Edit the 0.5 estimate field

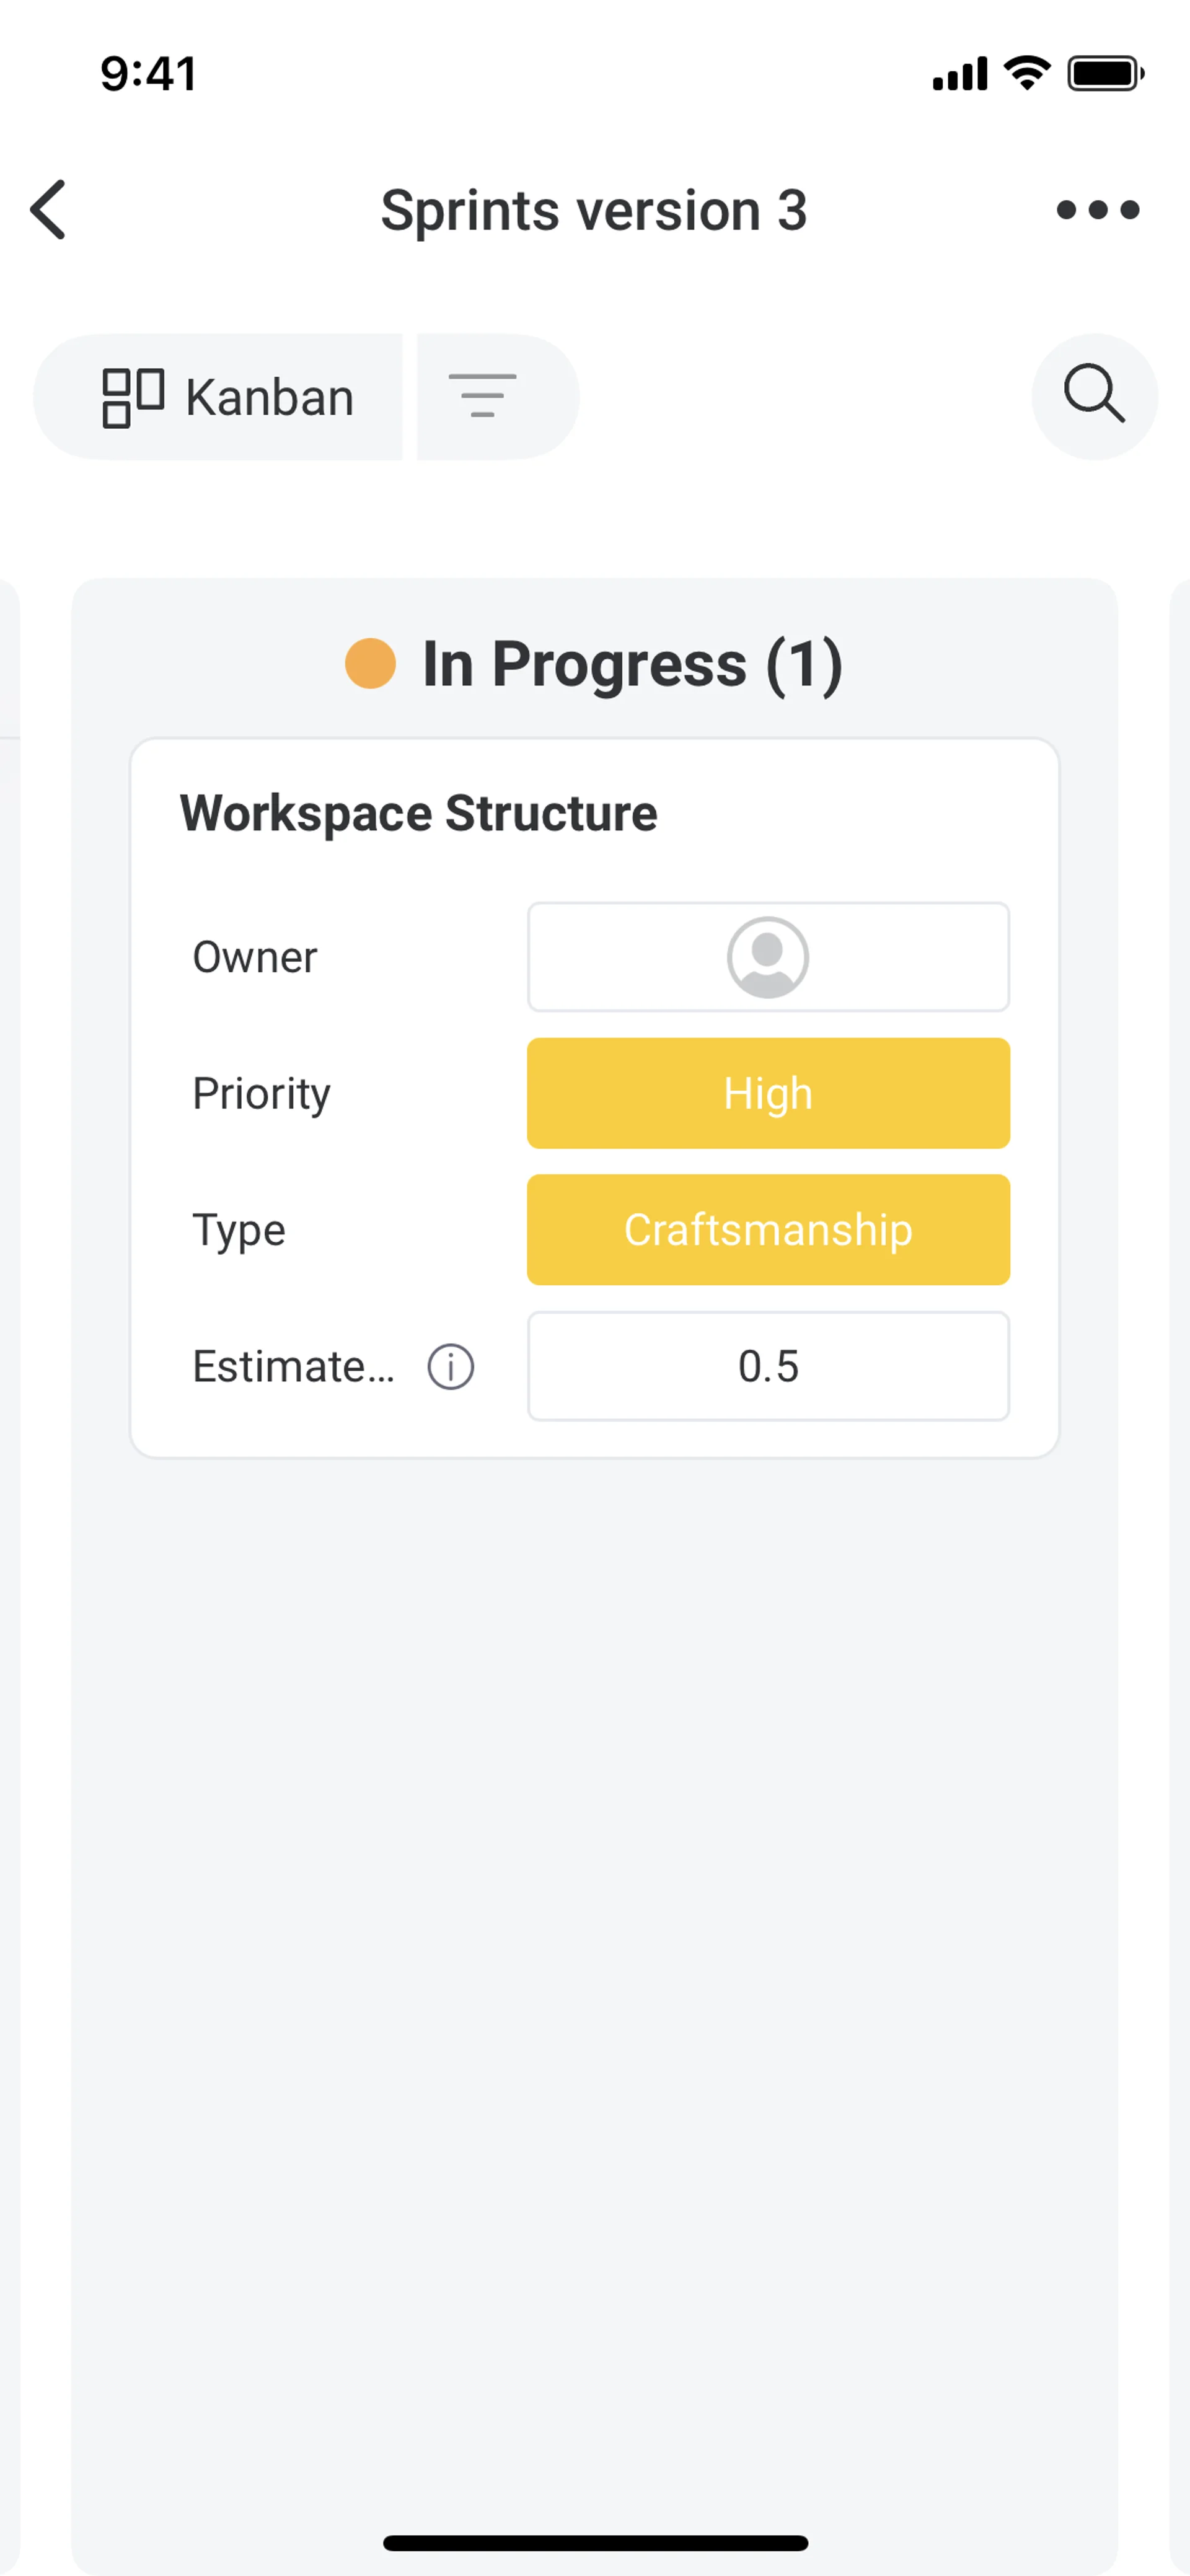(x=767, y=1366)
